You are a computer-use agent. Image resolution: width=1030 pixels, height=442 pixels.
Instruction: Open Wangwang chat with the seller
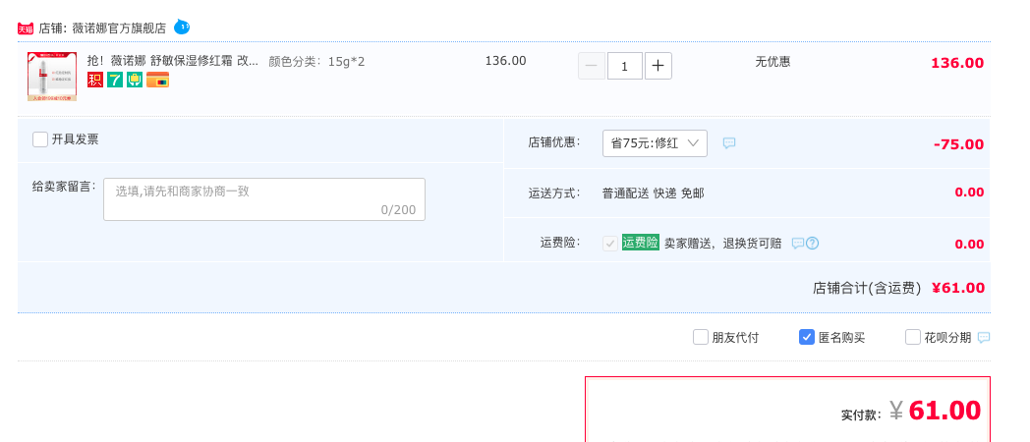(182, 28)
